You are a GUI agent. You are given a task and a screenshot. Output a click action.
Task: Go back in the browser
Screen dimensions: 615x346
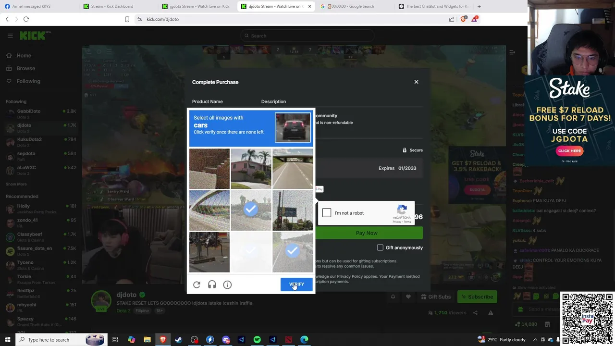pyautogui.click(x=7, y=19)
